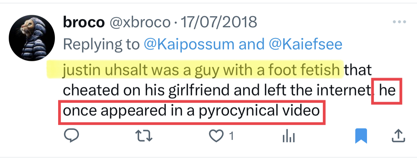Open the three-dot more options menu
This screenshot has height=161, width=417.
point(399,22)
